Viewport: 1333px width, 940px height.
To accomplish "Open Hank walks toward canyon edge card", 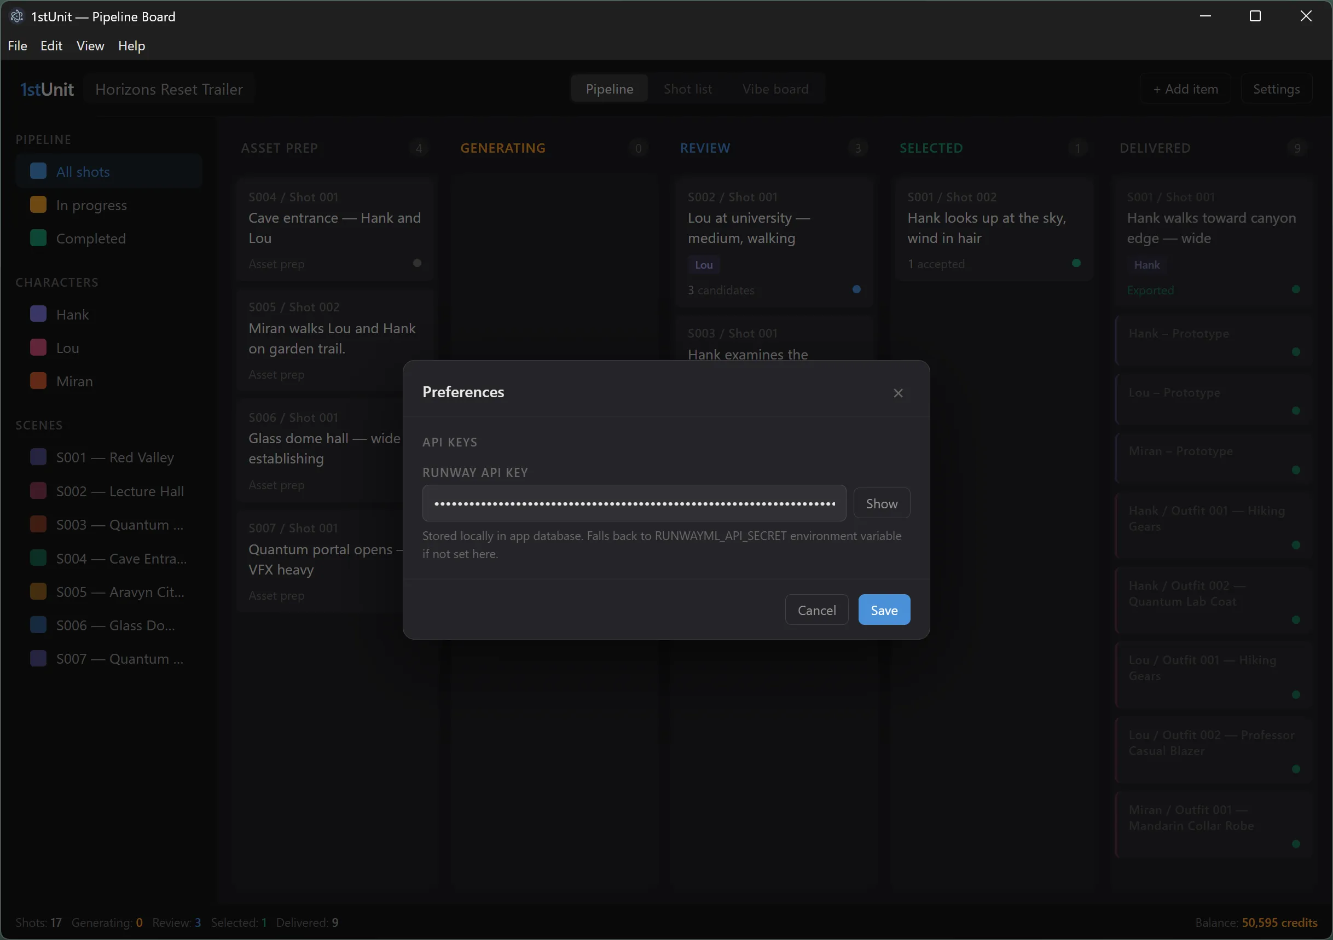I will point(1213,243).
